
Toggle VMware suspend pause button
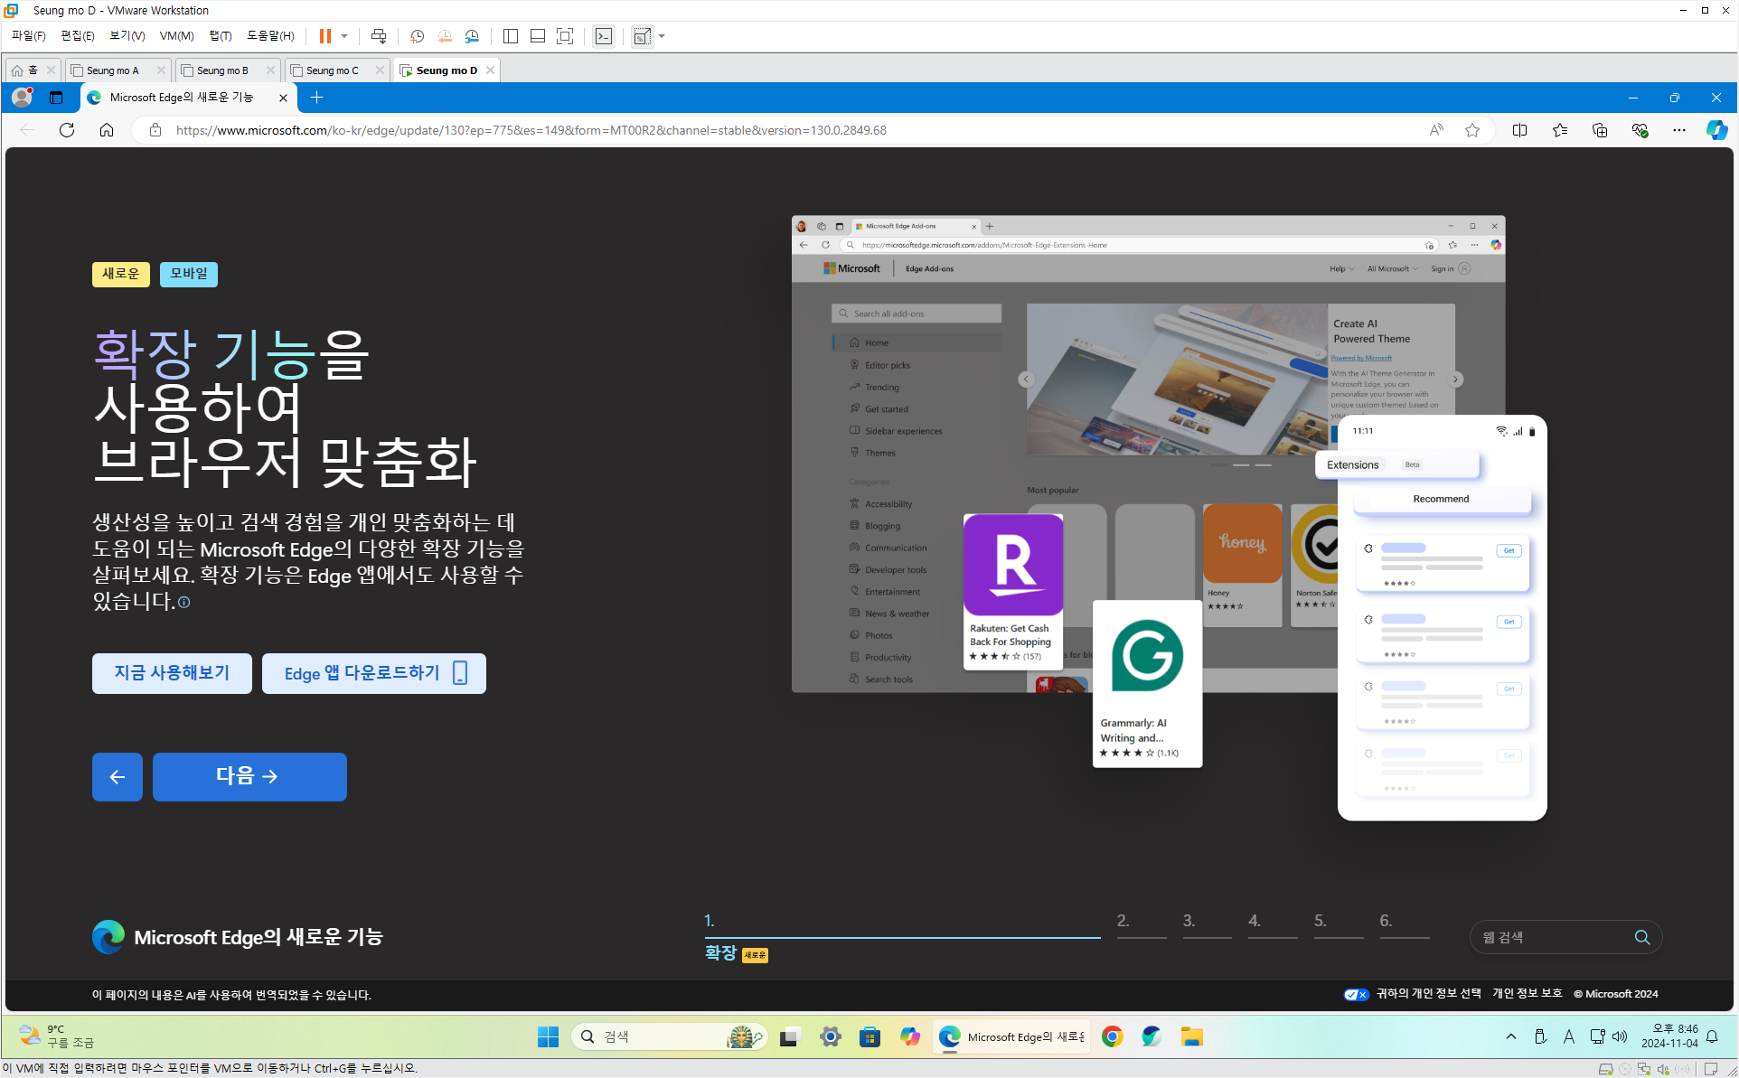(325, 36)
